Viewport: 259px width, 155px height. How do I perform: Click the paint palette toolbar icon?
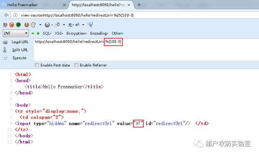tap(33, 25)
